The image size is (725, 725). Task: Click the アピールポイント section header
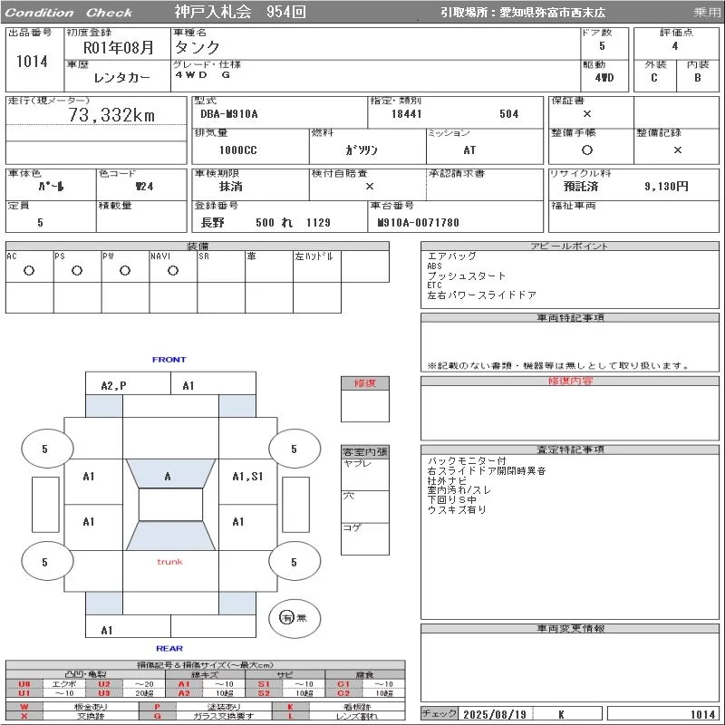tap(569, 246)
